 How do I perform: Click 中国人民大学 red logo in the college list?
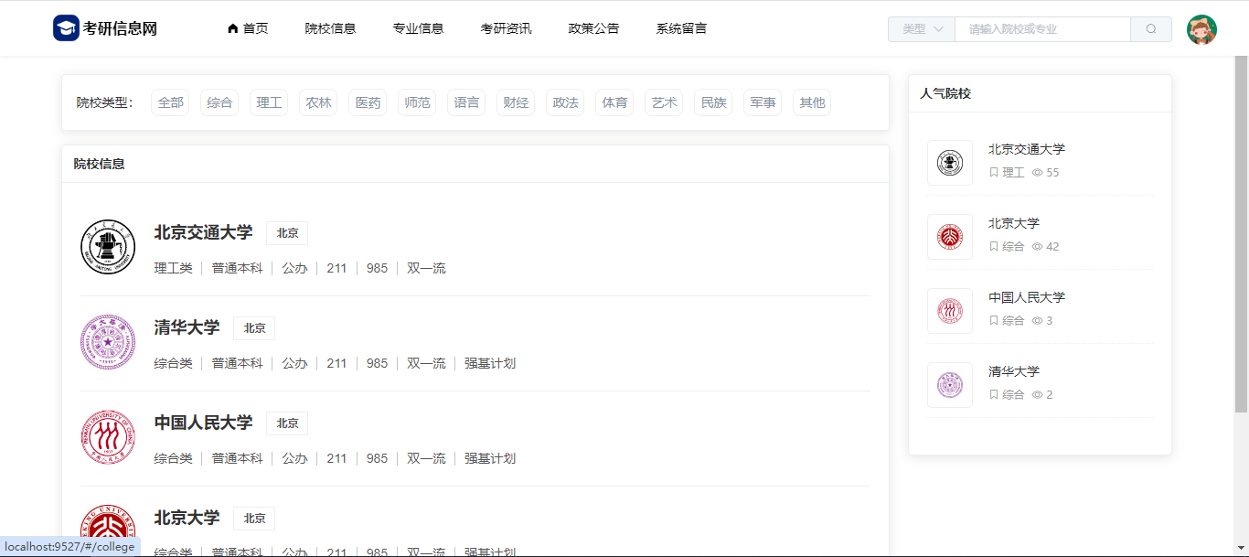coord(108,437)
